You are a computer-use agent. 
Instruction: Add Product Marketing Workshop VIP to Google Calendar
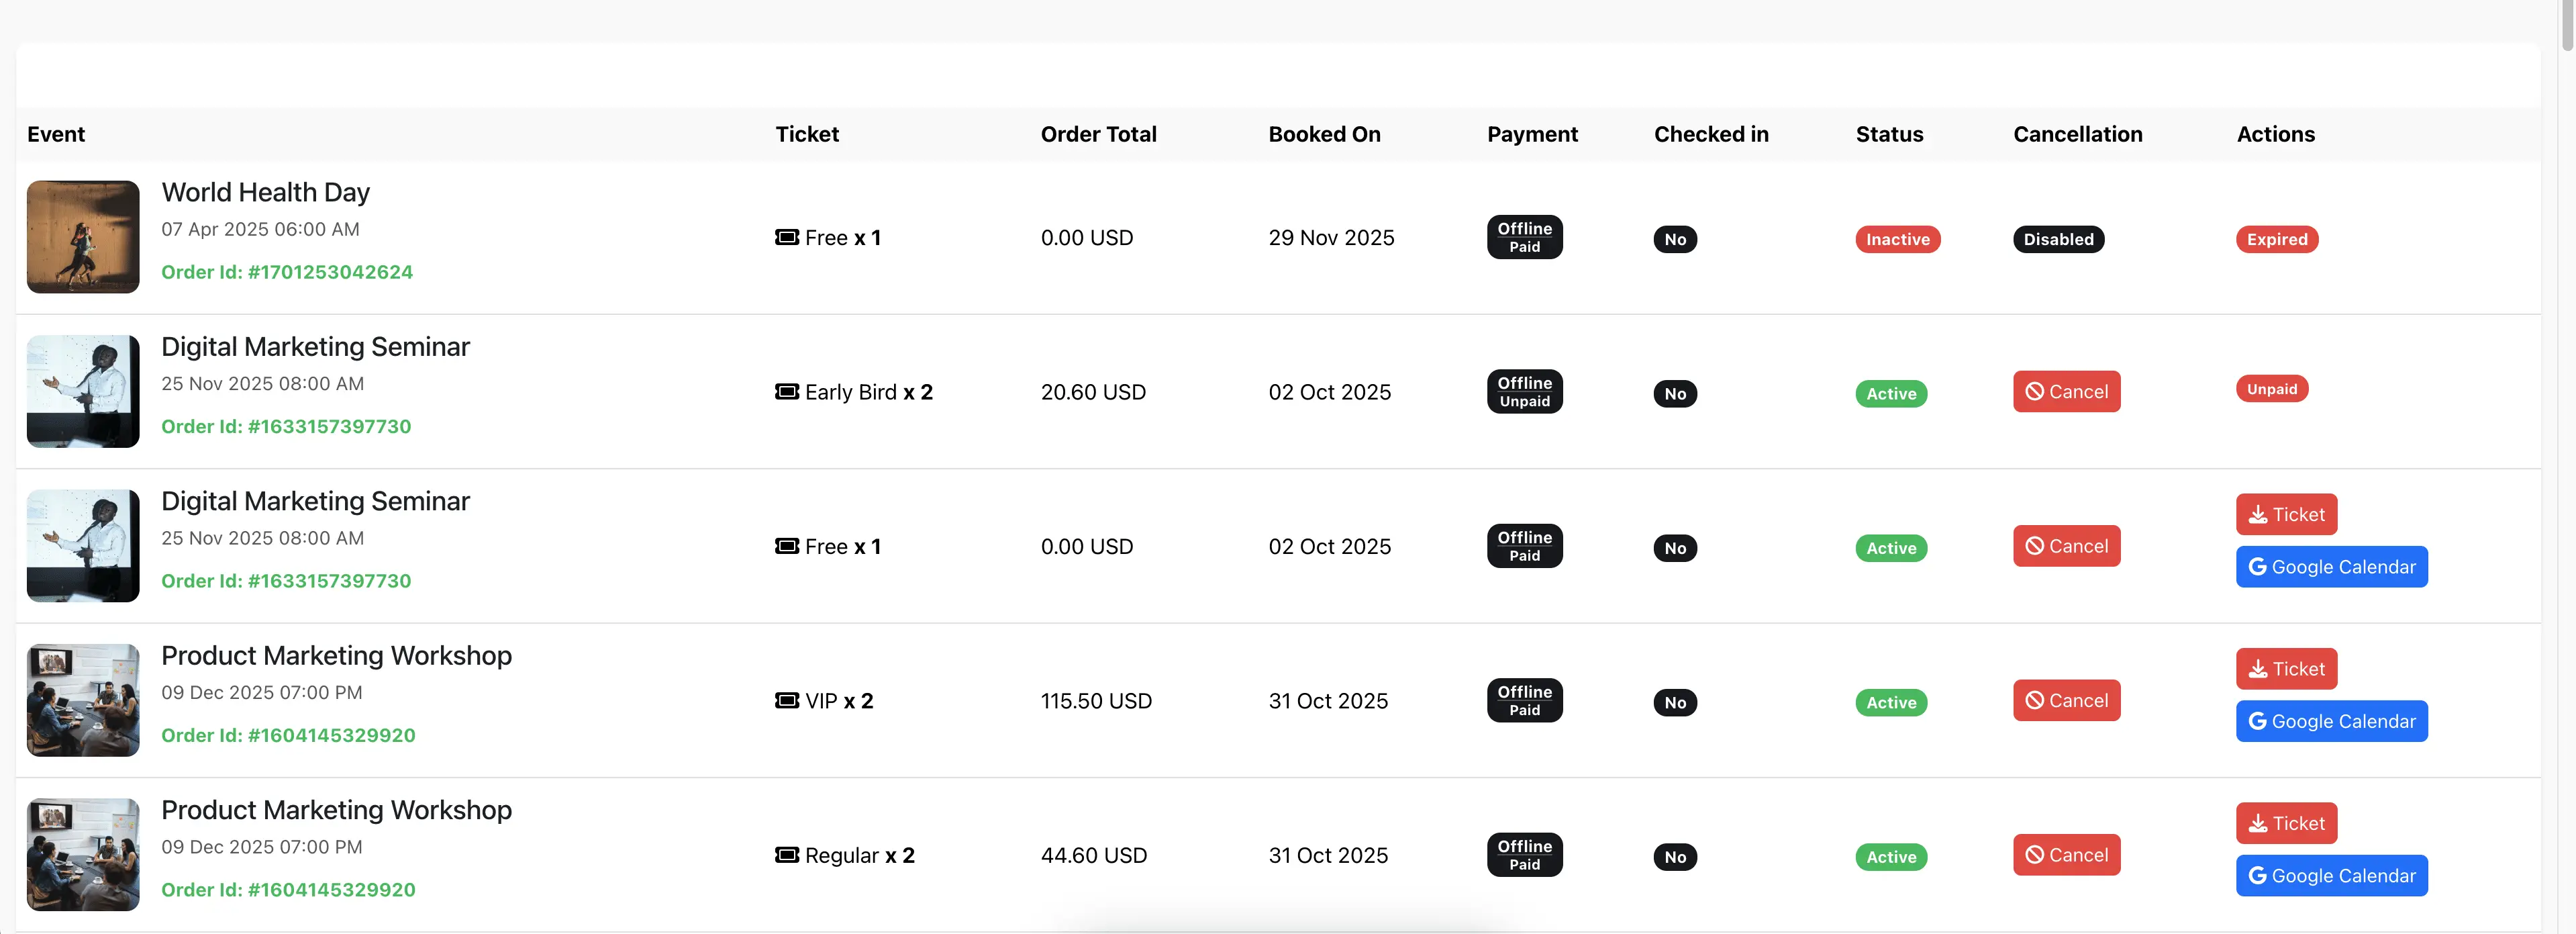(x=2331, y=721)
